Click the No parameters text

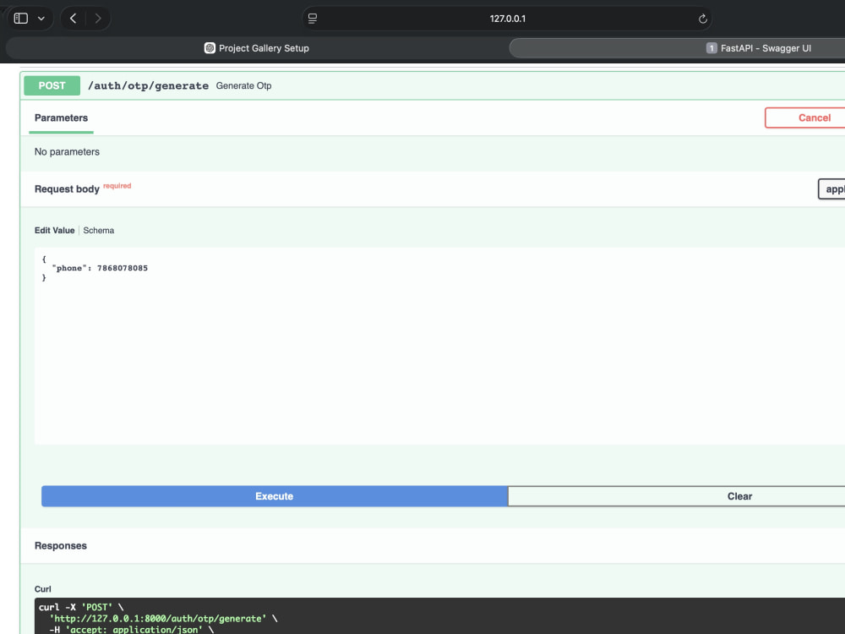click(67, 152)
